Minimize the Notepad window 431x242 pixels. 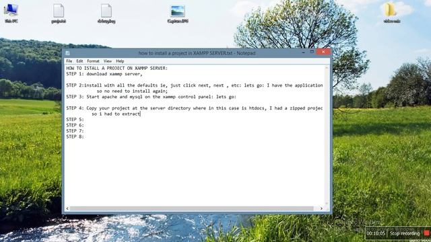click(x=304, y=52)
